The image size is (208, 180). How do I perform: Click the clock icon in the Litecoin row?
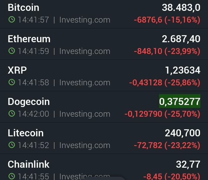click(x=12, y=145)
